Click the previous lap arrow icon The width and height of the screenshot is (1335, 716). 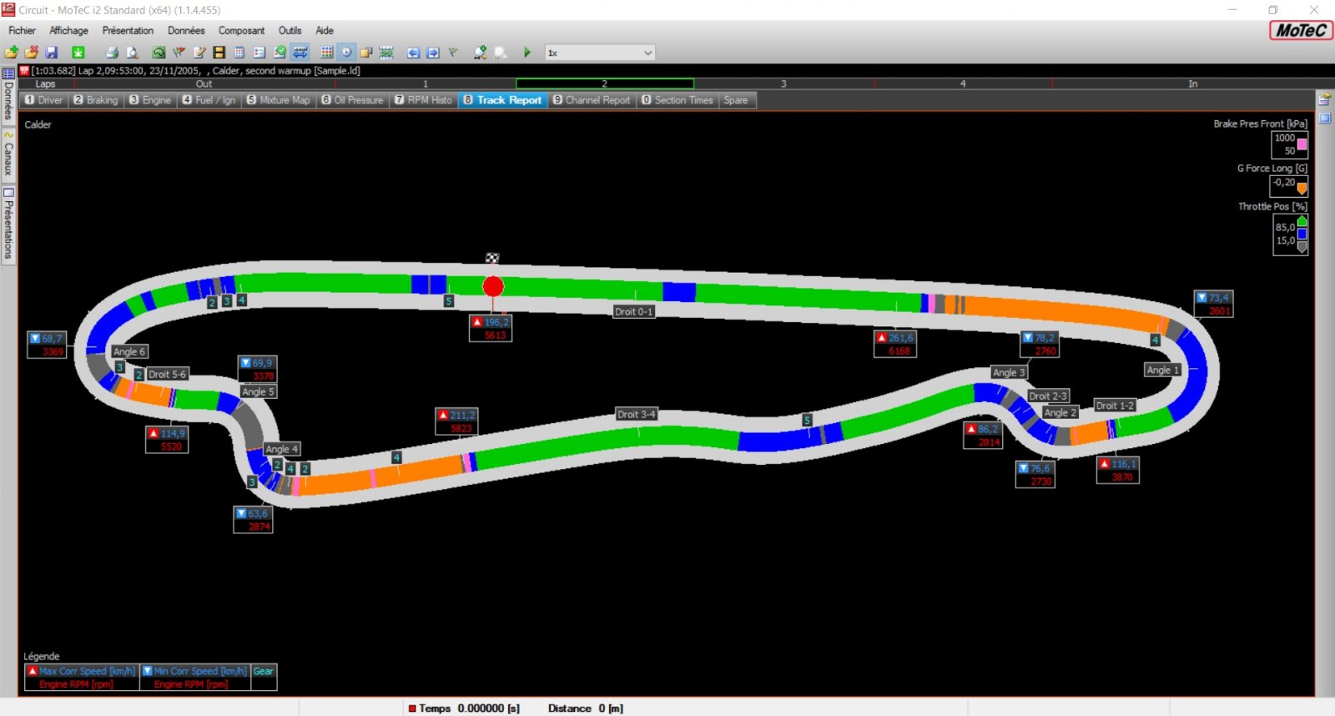(x=413, y=53)
